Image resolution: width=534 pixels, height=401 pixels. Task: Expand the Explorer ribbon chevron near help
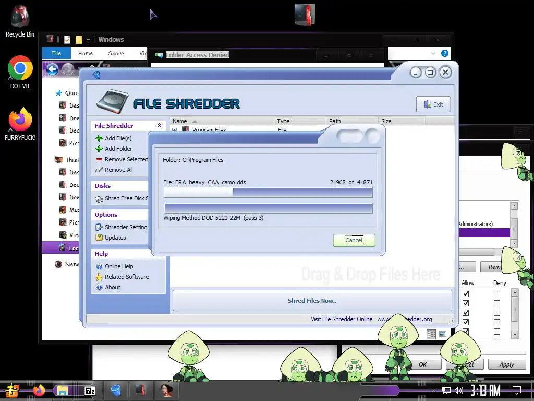pos(433,53)
